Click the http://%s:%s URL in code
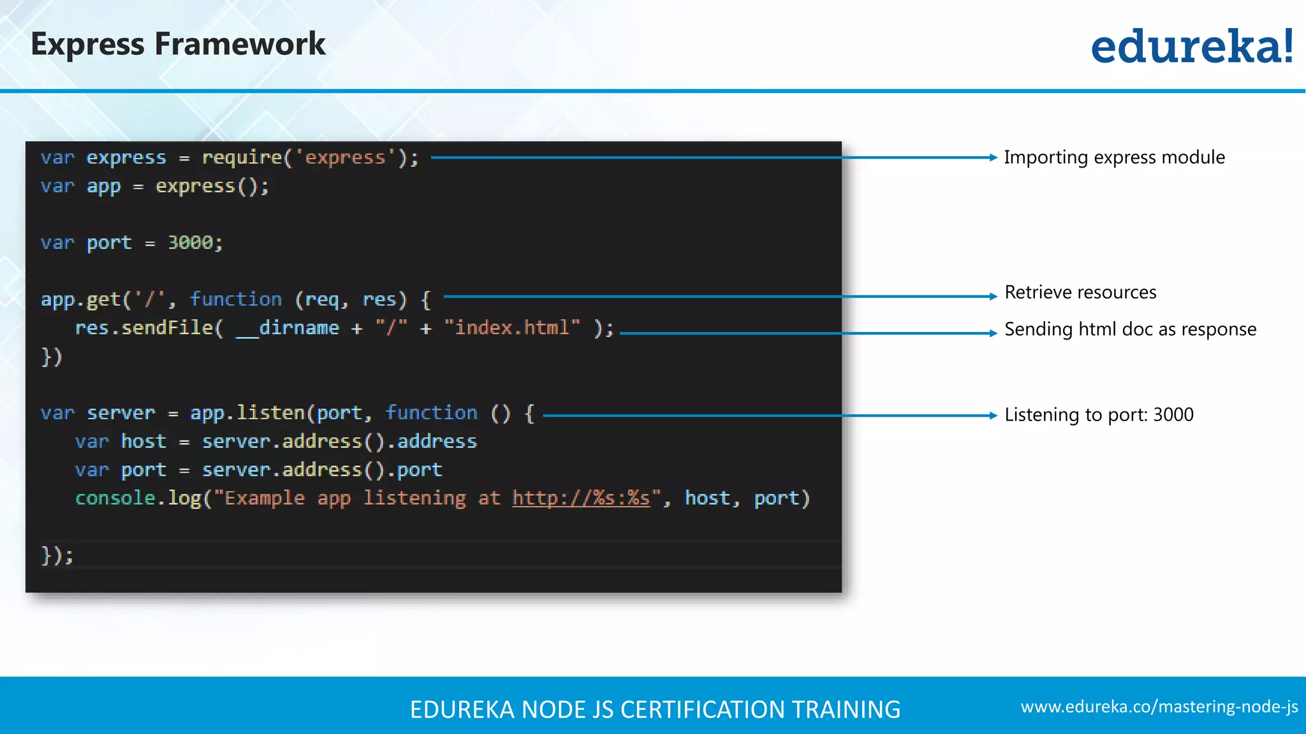1306x734 pixels. click(x=581, y=498)
